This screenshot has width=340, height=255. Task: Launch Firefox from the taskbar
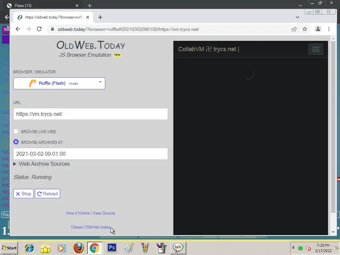pyautogui.click(x=78, y=248)
